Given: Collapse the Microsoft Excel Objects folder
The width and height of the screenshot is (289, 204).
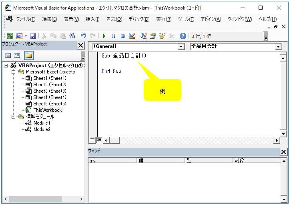Looking at the screenshot, I should click(13, 72).
